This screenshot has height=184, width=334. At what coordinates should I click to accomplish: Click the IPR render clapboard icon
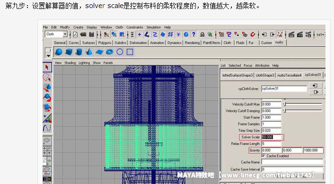point(300,34)
